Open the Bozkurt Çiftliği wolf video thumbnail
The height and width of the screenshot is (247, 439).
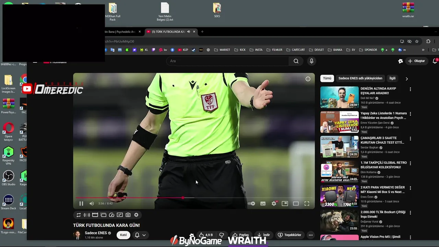coord(340,221)
